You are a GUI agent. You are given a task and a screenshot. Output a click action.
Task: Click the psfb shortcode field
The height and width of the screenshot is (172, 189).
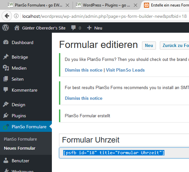124,153
